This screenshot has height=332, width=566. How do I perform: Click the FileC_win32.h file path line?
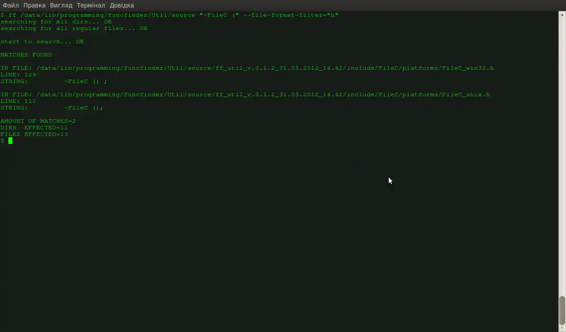247,68
